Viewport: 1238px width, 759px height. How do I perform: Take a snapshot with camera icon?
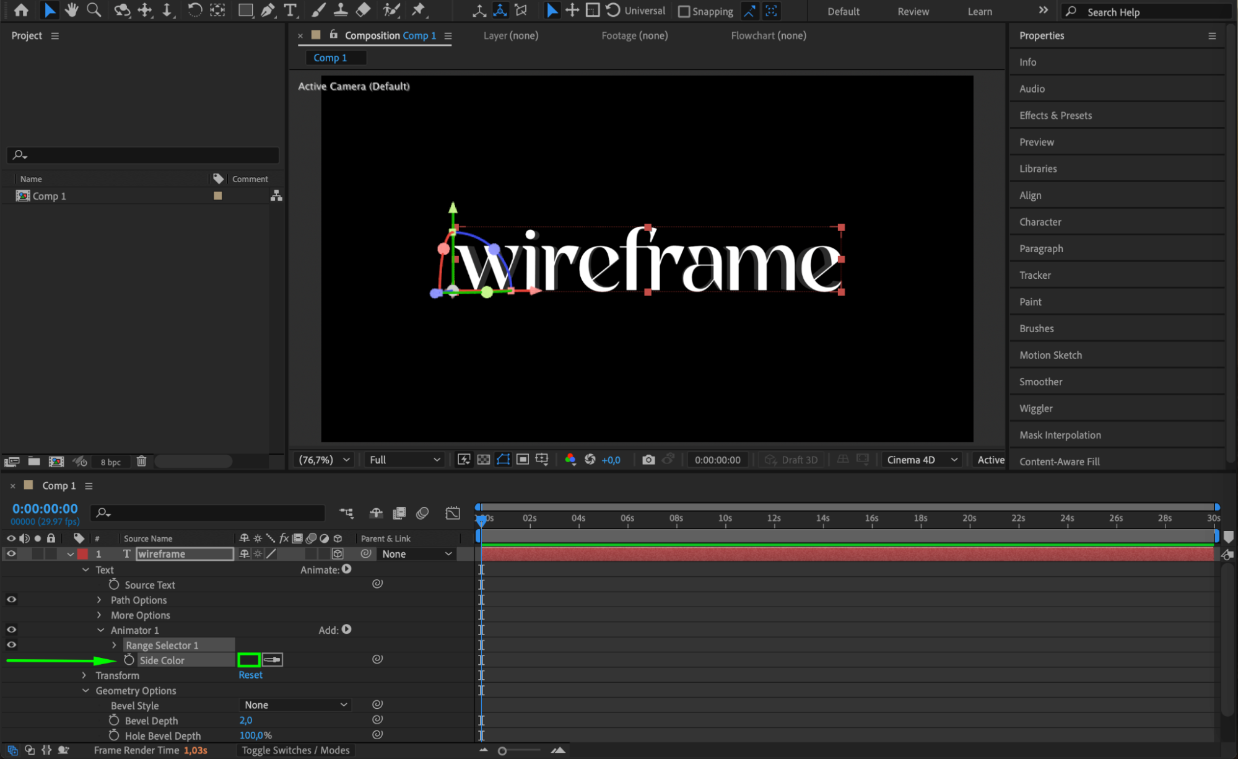pos(648,460)
